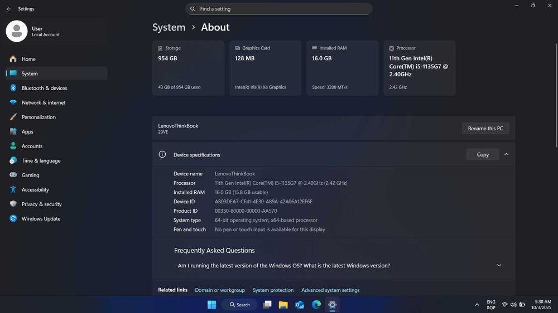
Task: Open Privacy & security settings
Action: click(x=56, y=204)
